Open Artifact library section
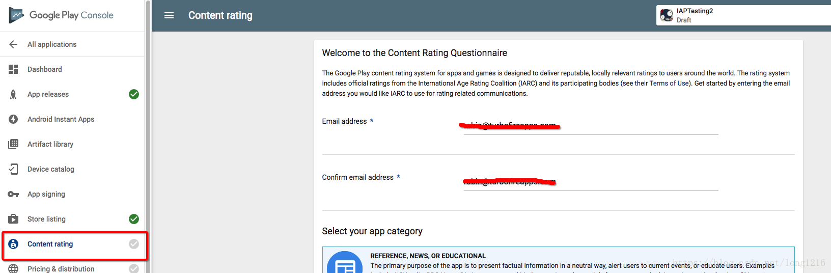 [50, 144]
